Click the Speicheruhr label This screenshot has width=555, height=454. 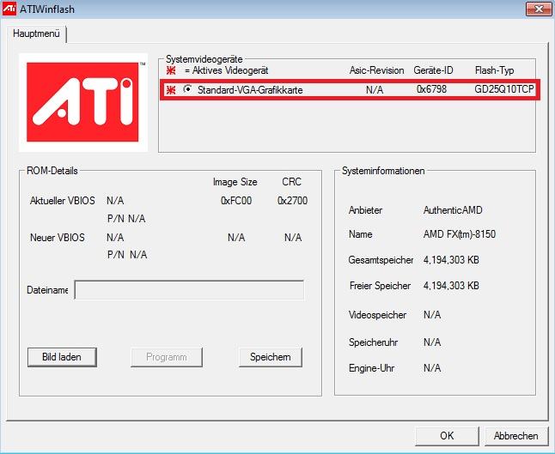point(373,342)
